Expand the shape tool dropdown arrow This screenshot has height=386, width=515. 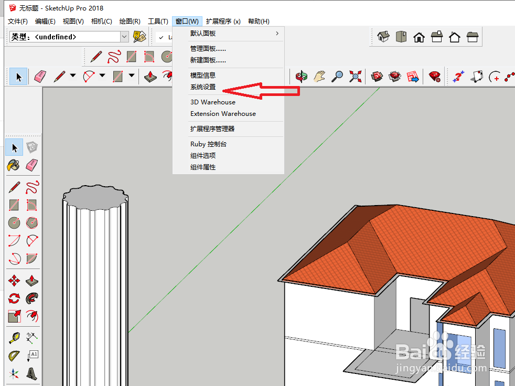132,76
